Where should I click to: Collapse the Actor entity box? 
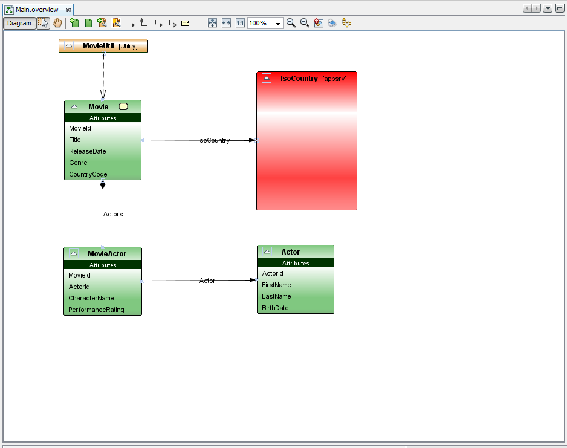point(267,252)
